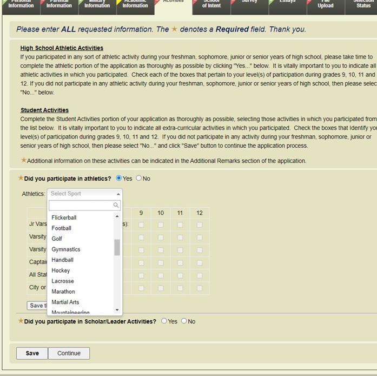The height and width of the screenshot is (376, 377).
Task: Select Yes for athletics participation
Action: pyautogui.click(x=119, y=178)
